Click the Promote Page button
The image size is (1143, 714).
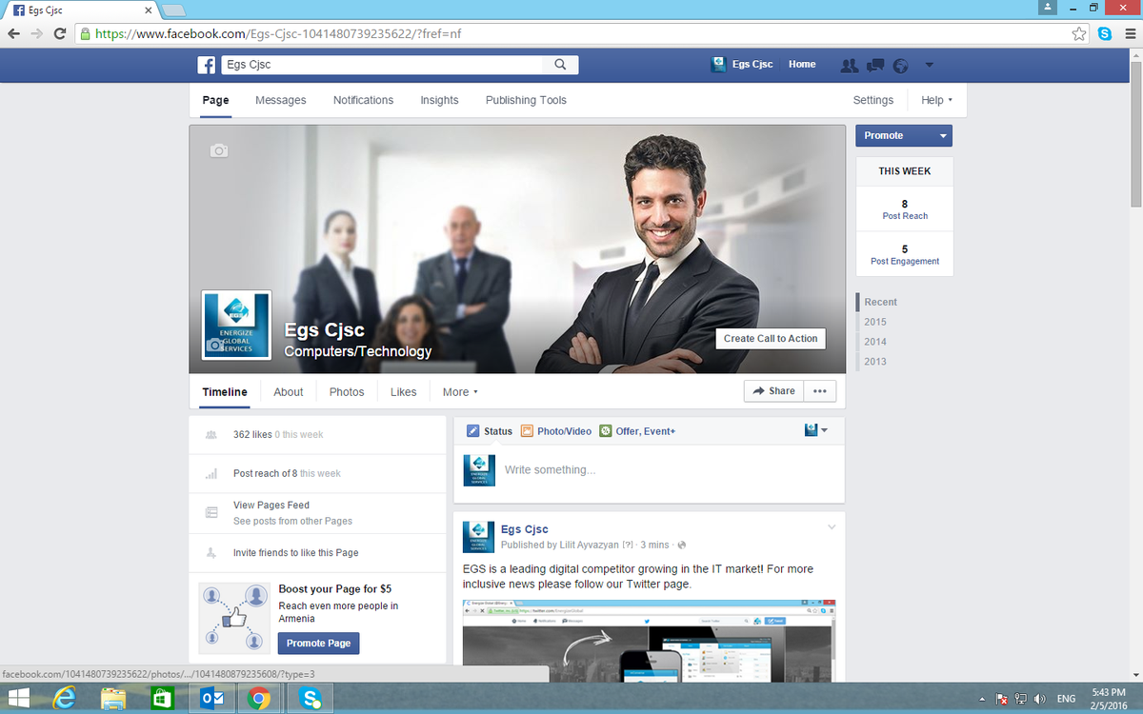pyautogui.click(x=319, y=643)
